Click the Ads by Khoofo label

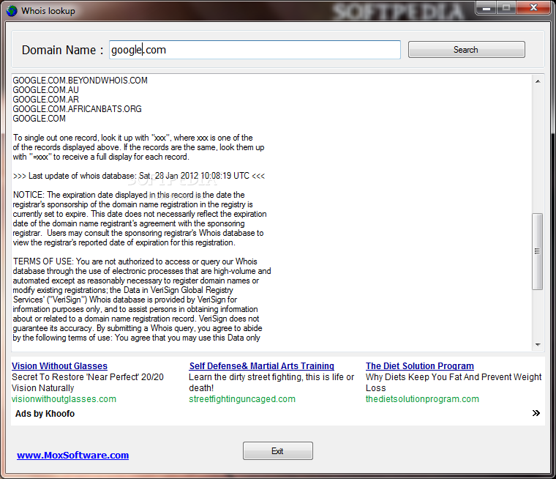coord(45,414)
